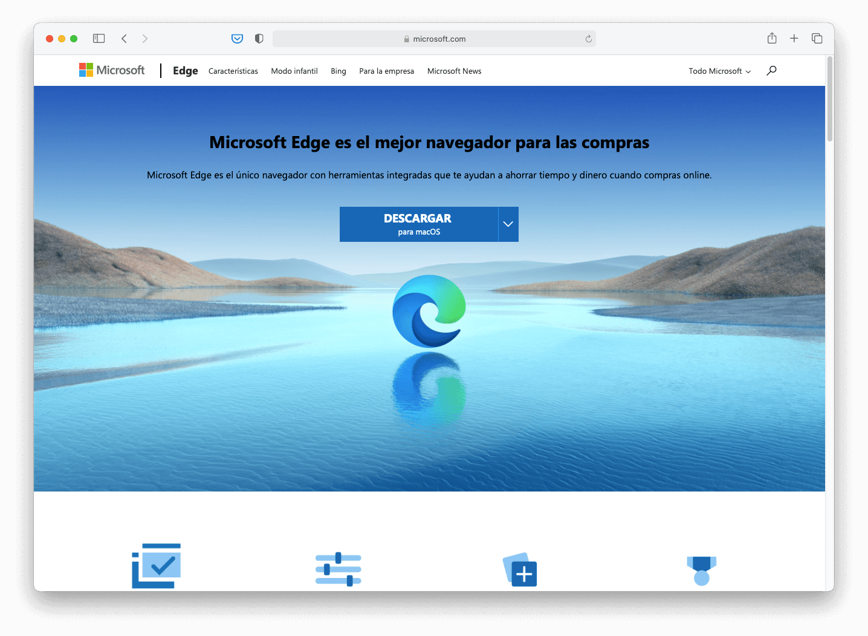The height and width of the screenshot is (636, 868).
Task: Click the Microsoft logo
Action: (111, 70)
